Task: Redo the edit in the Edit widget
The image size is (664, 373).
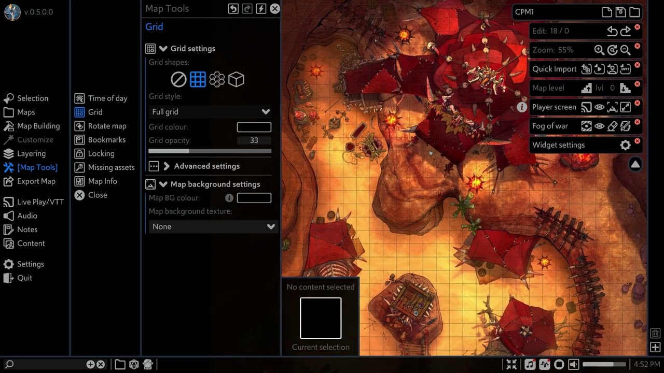Action: 626,31
